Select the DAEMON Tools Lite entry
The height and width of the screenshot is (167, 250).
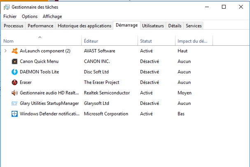[40, 72]
